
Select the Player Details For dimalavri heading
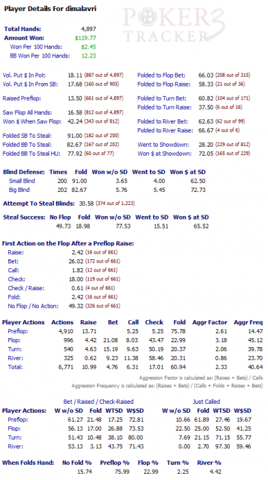[x=50, y=9]
